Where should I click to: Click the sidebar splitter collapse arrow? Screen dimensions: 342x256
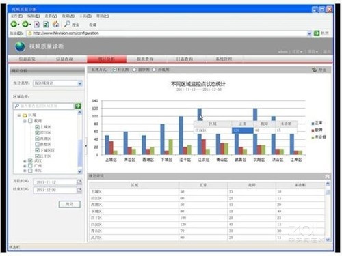coord(86,145)
